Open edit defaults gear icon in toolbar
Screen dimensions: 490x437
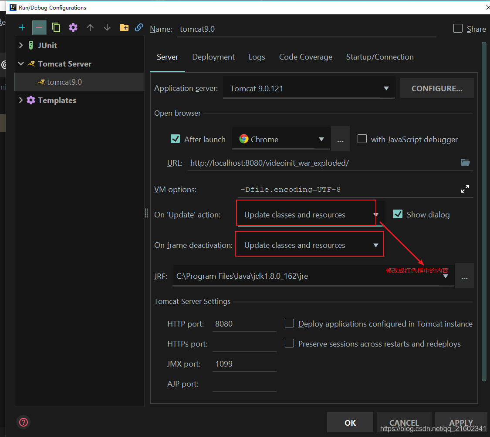tap(73, 27)
